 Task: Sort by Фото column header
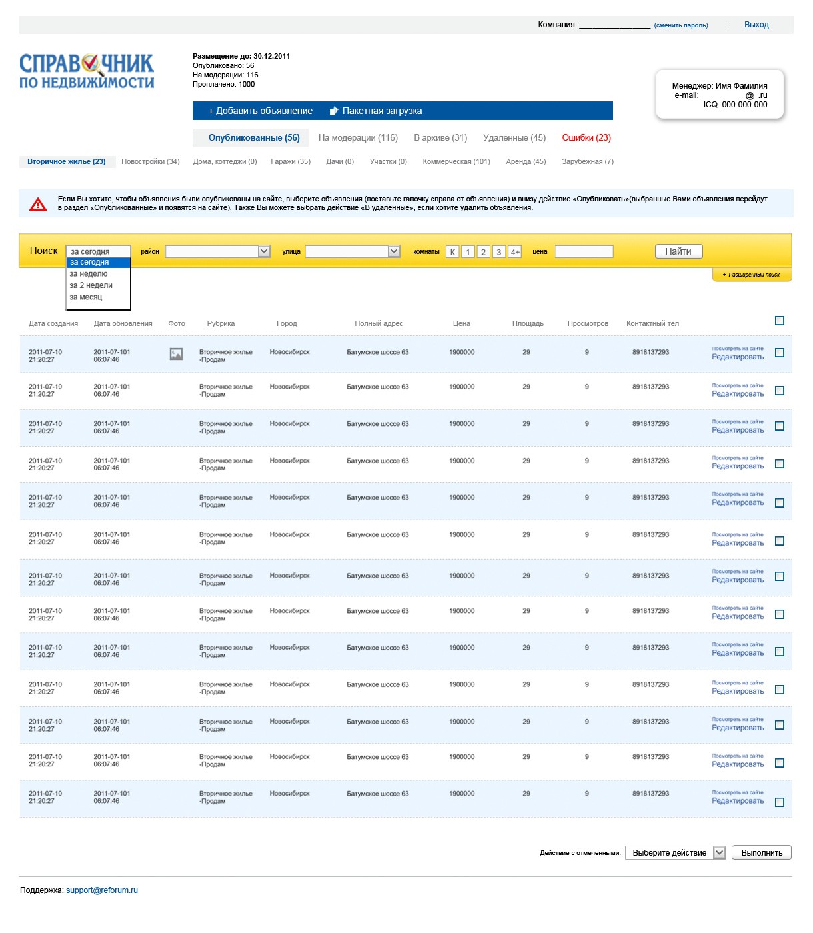coord(177,323)
